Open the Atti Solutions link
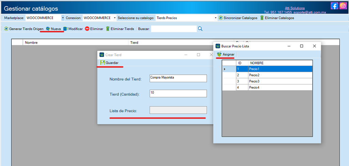Viewport: 349px width, 166px height. [295, 8]
